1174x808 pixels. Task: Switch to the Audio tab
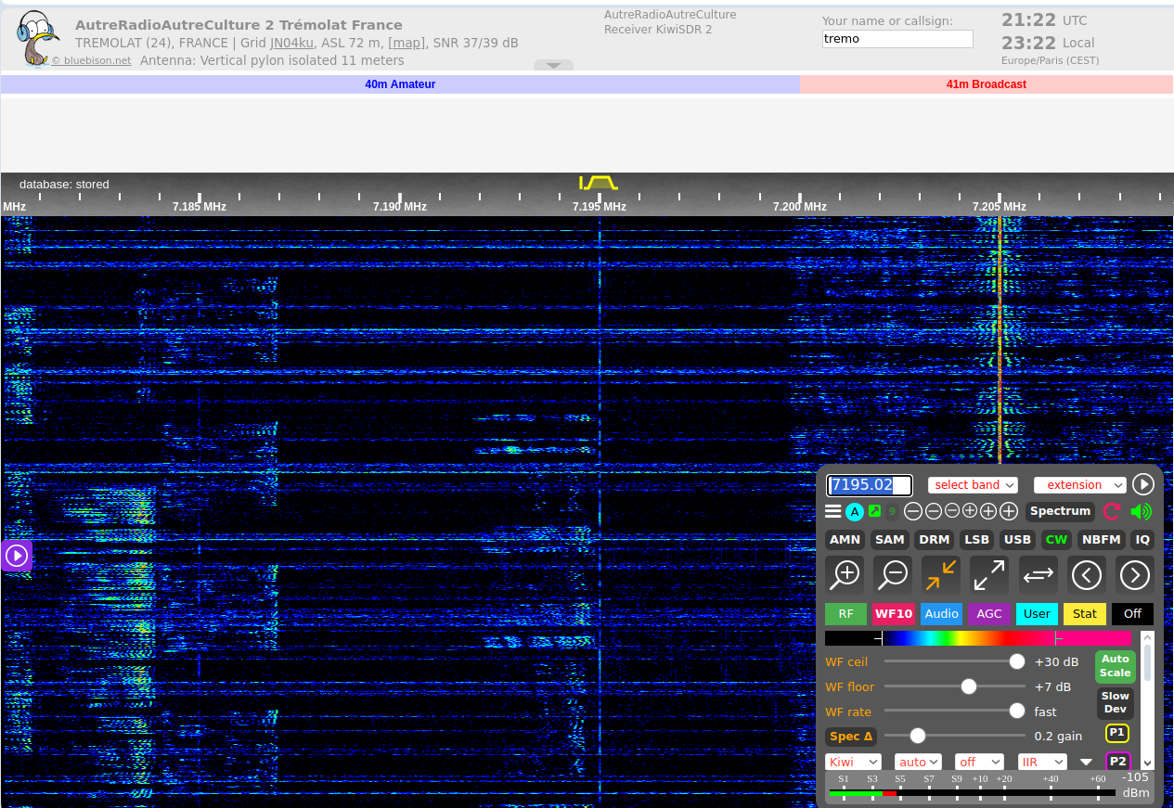tap(941, 614)
